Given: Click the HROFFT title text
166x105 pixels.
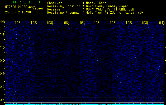Looking at the screenshot, I should point(27,2).
